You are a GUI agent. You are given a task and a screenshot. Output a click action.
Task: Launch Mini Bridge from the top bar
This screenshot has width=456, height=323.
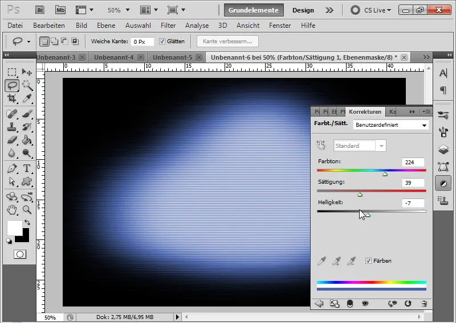coord(60,10)
